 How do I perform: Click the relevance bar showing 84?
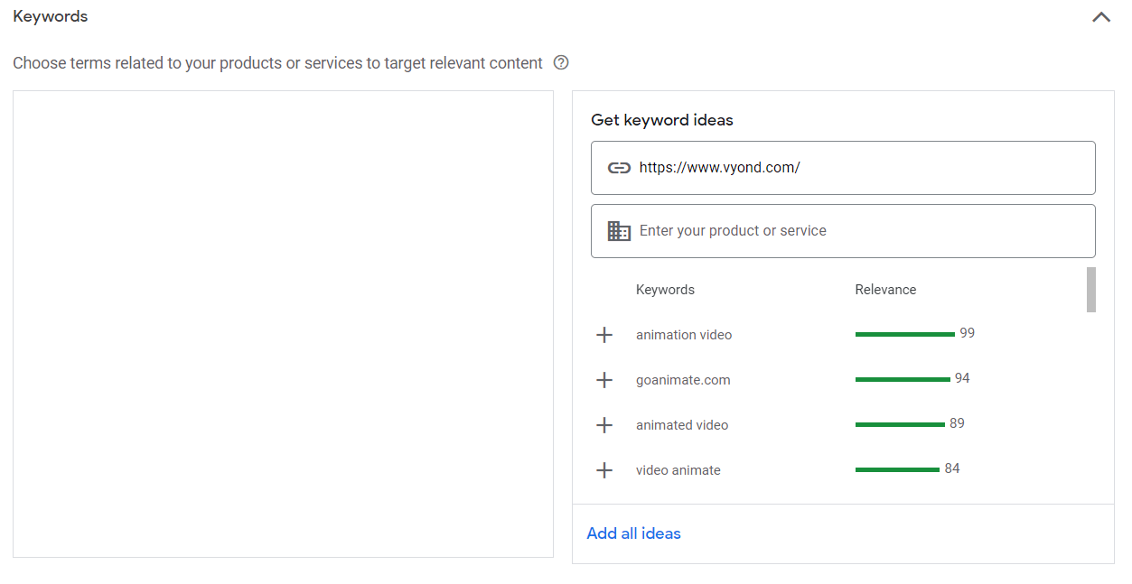897,469
